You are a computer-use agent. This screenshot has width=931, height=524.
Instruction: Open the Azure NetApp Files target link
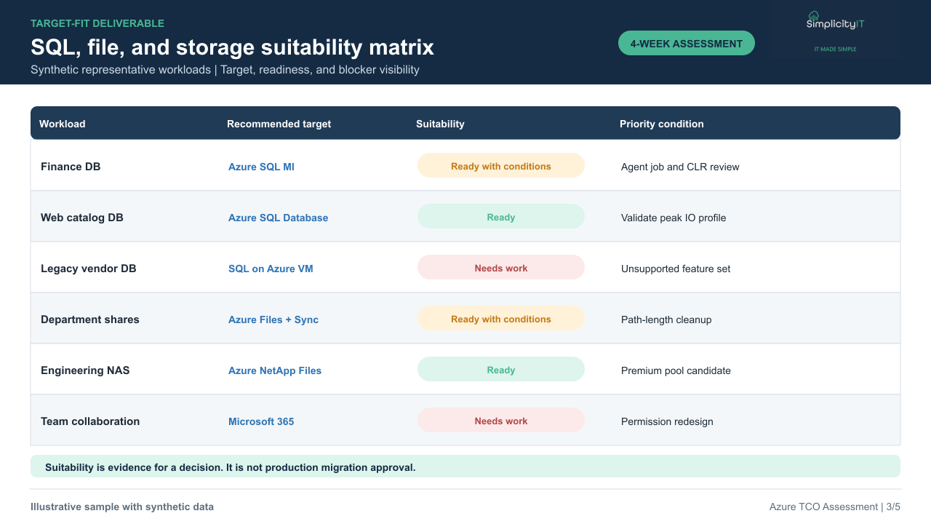[x=275, y=370]
